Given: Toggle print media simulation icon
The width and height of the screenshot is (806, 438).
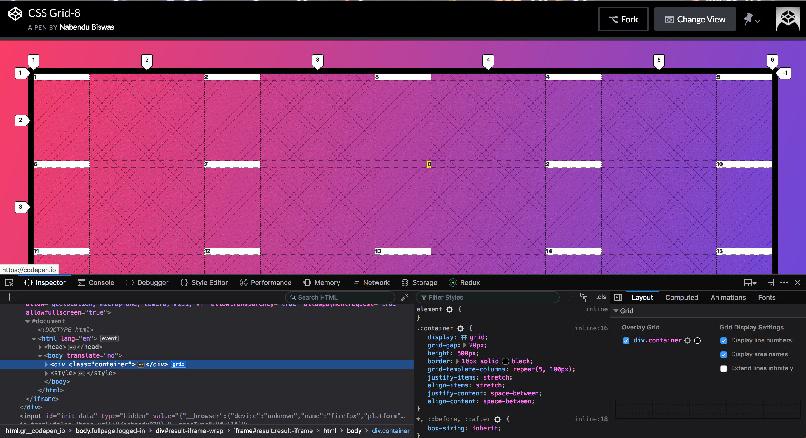Looking at the screenshot, I should click(x=584, y=297).
